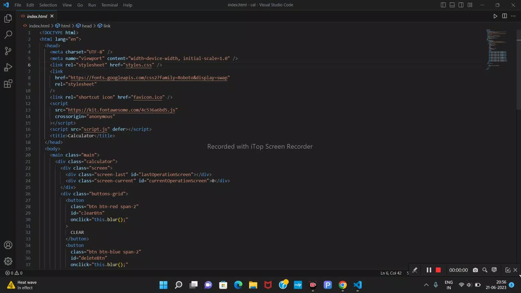
Task: Open the Manage gear settings icon
Action: coord(8,261)
